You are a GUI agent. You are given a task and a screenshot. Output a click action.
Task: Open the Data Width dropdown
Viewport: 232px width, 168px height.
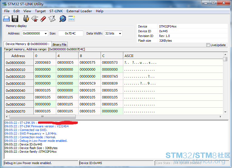click(x=120, y=34)
